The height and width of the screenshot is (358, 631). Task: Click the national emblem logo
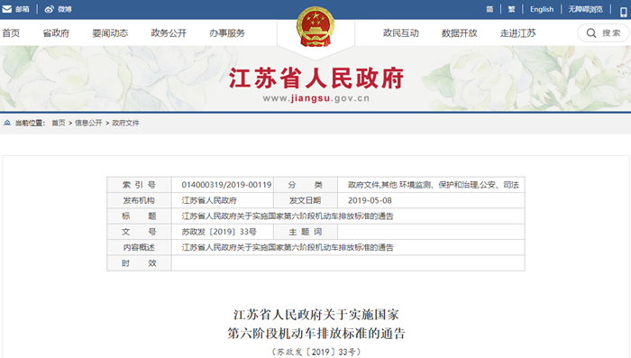pyautogui.click(x=315, y=26)
